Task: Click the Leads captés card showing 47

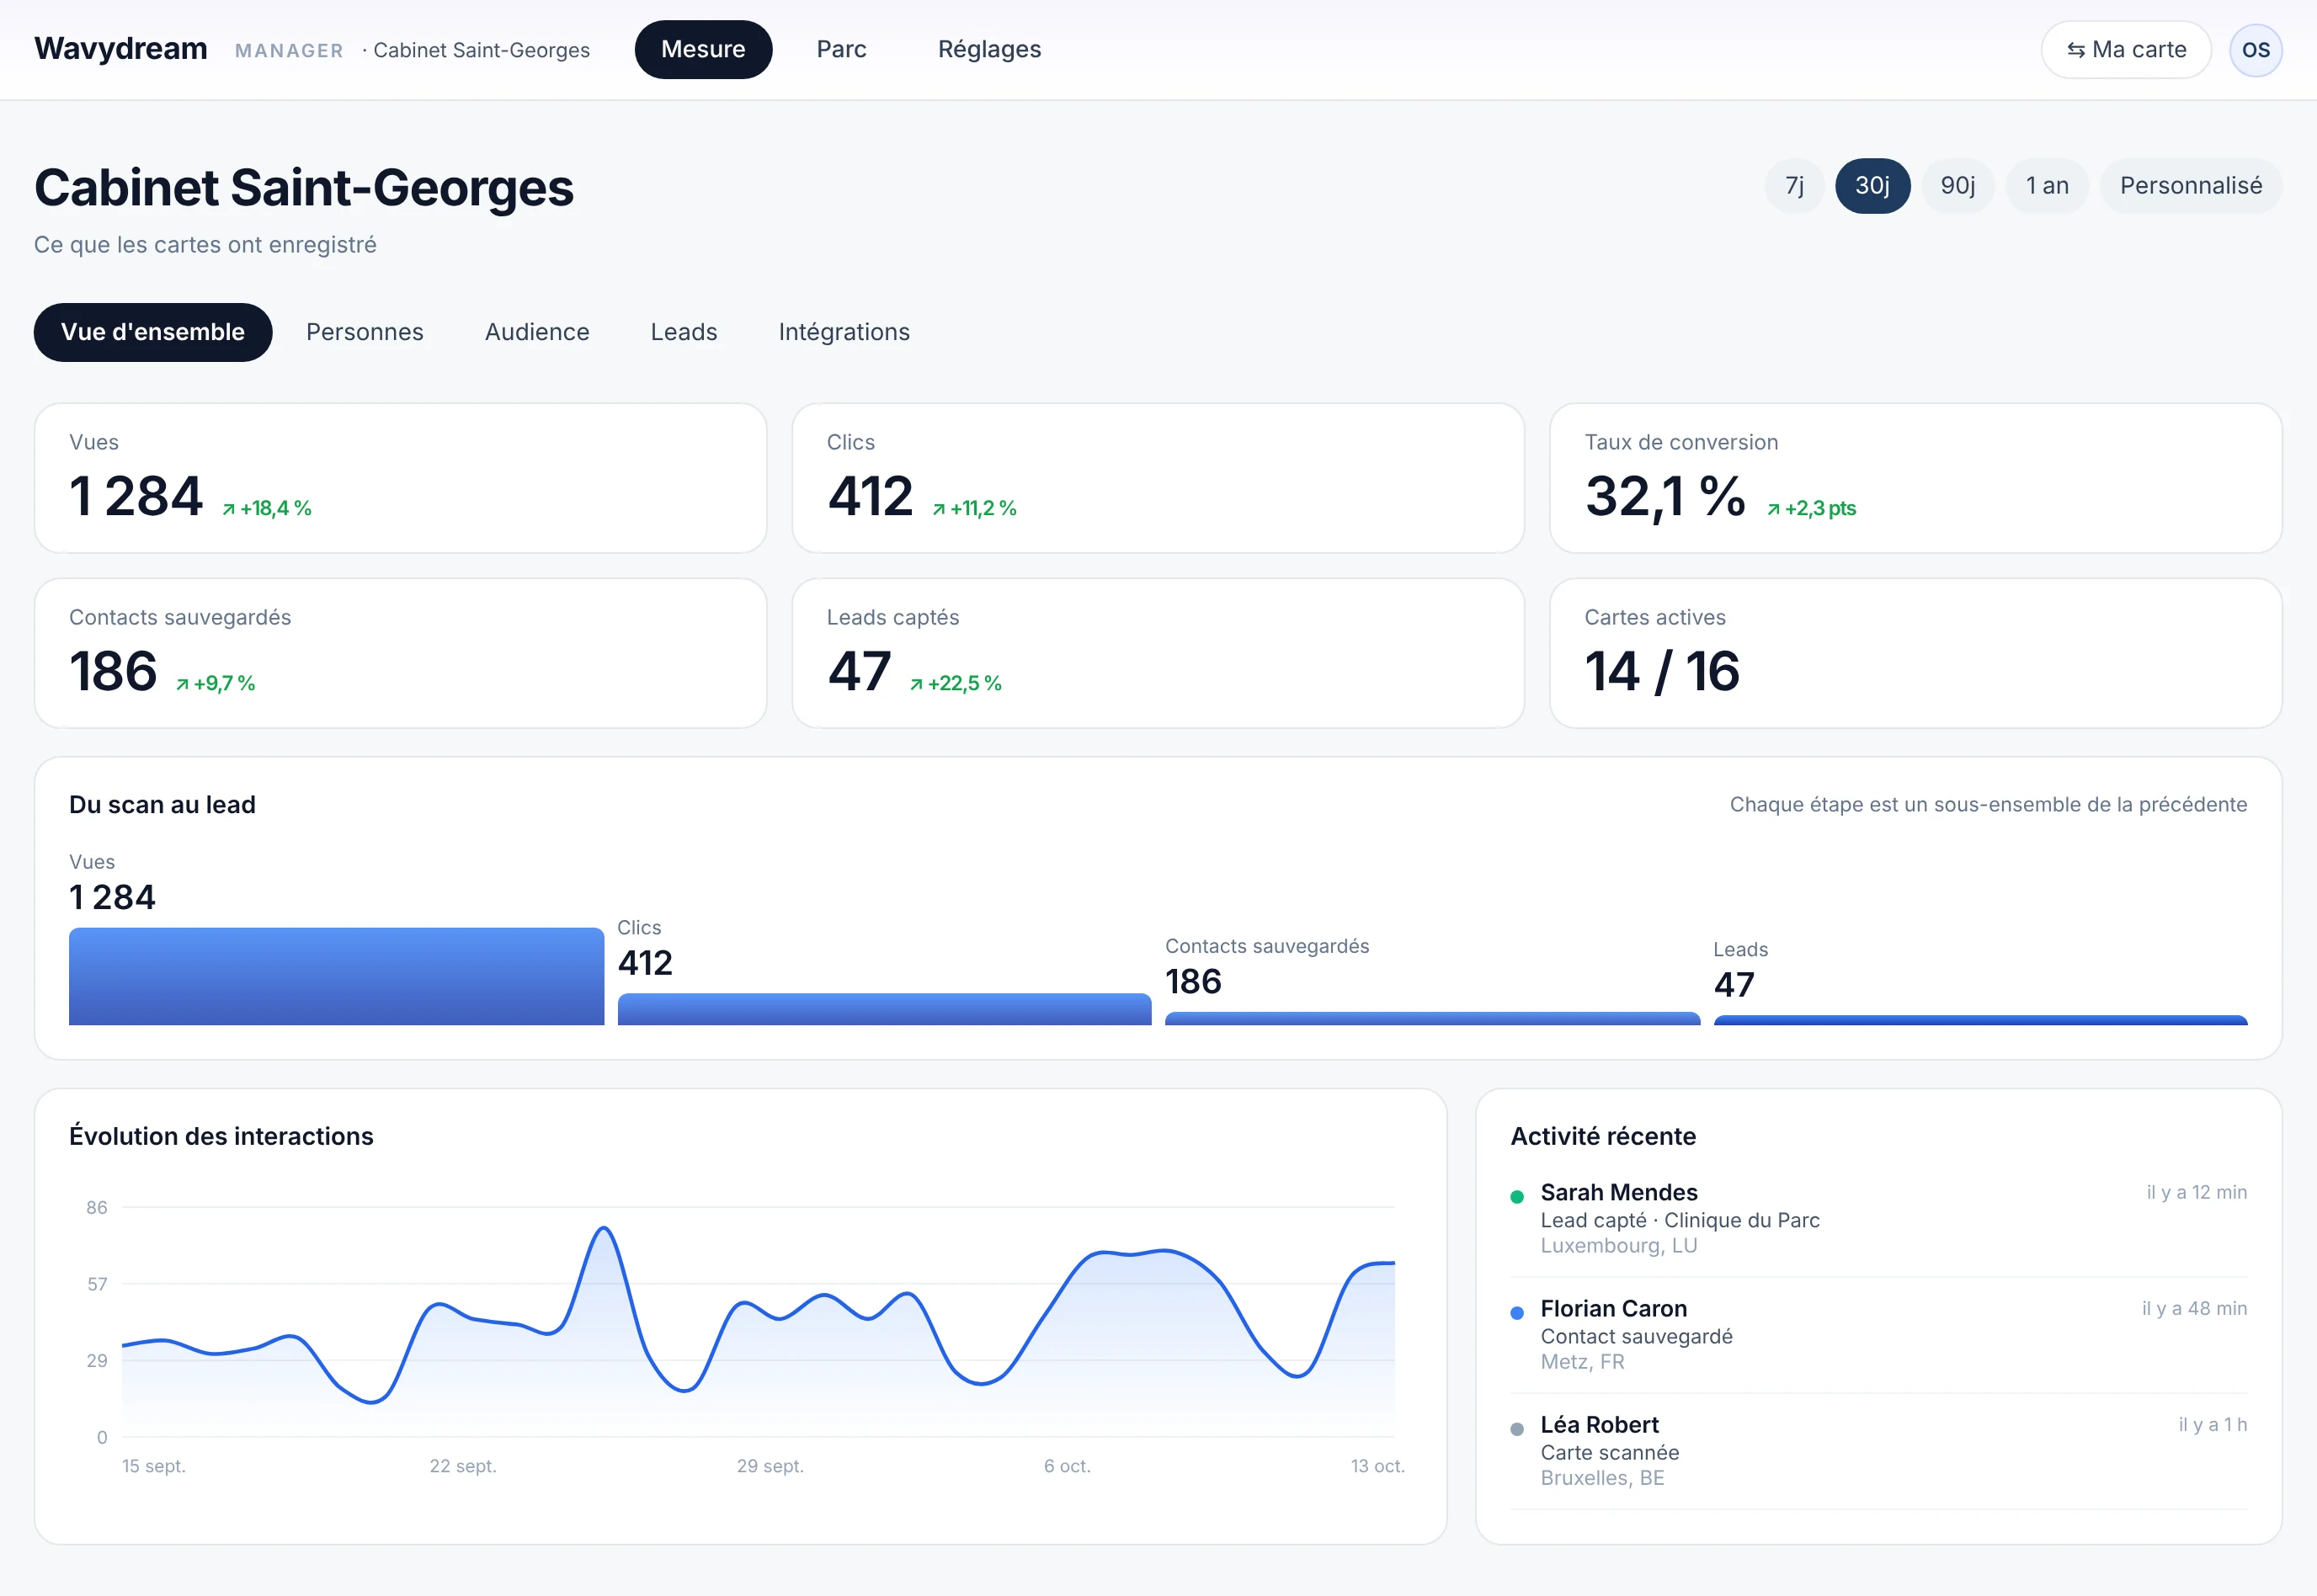Action: point(1158,653)
